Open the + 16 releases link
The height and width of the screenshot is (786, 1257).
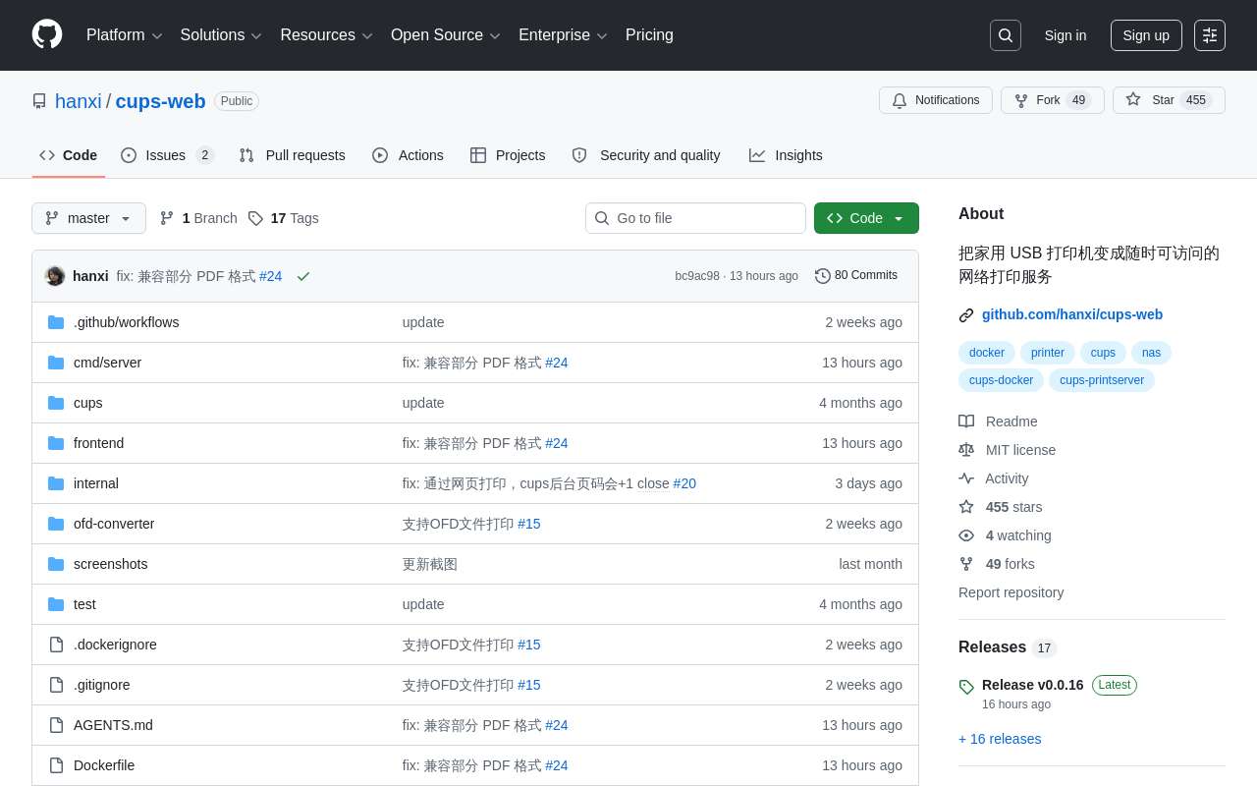(1000, 739)
